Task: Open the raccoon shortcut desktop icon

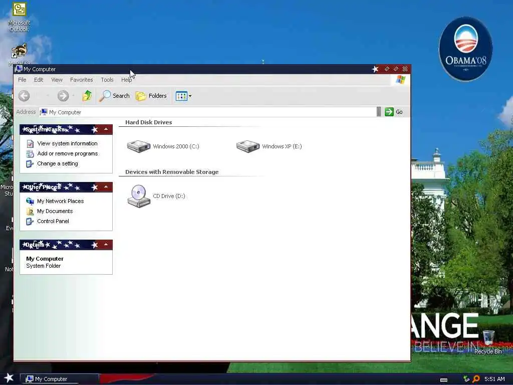Action: pos(20,54)
